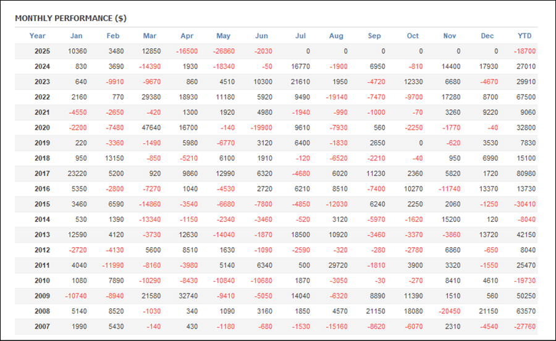Select the 2014 year row label
556x341 pixels.
click(x=42, y=219)
